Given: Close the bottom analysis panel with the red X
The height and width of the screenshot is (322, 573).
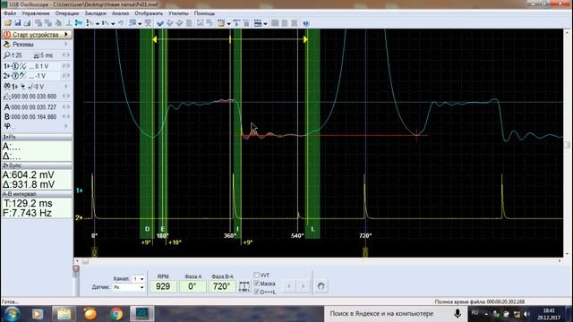Looking at the screenshot, I should (75, 268).
